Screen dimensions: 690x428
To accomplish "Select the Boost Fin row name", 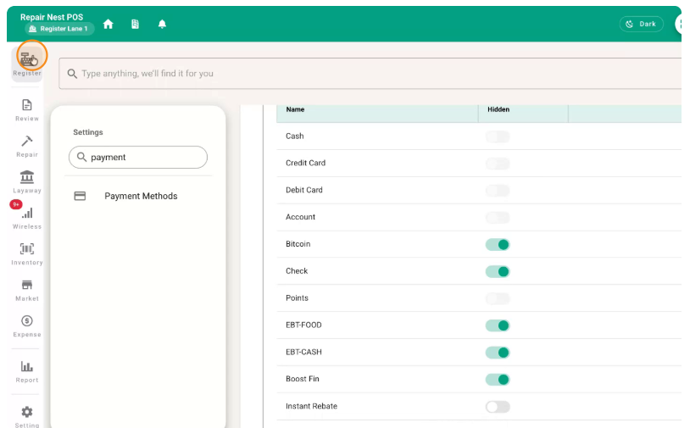I will 303,379.
